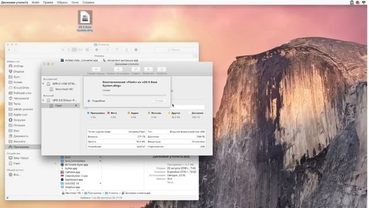The width and height of the screenshot is (369, 208).
Task: Open the Справка menu
Action: (x=88, y=2)
